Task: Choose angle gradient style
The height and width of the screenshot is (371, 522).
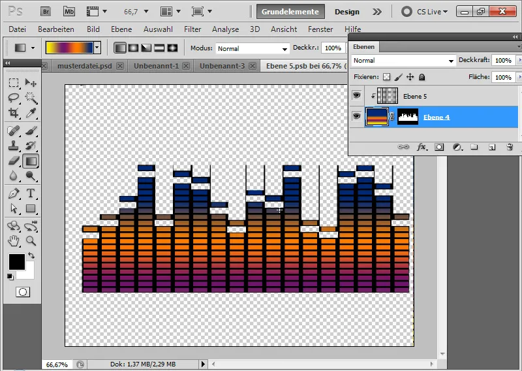Action: [146, 48]
